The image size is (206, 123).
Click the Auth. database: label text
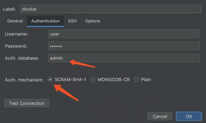click(x=22, y=58)
